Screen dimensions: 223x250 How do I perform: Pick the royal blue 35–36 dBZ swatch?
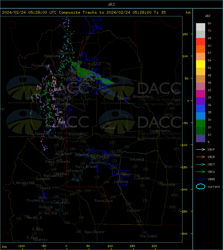pyautogui.click(x=200, y=108)
